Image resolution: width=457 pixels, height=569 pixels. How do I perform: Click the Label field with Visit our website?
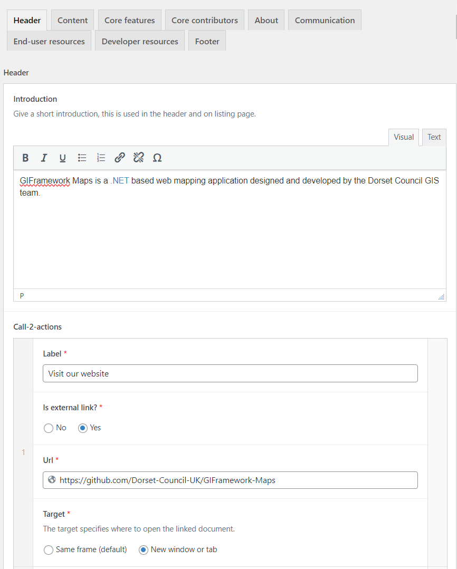[x=230, y=373]
